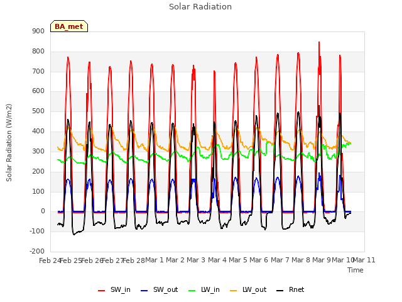Click the Solar Radiation (W/m2) axis label
The width and height of the screenshot is (402, 302).
pyautogui.click(x=9, y=143)
